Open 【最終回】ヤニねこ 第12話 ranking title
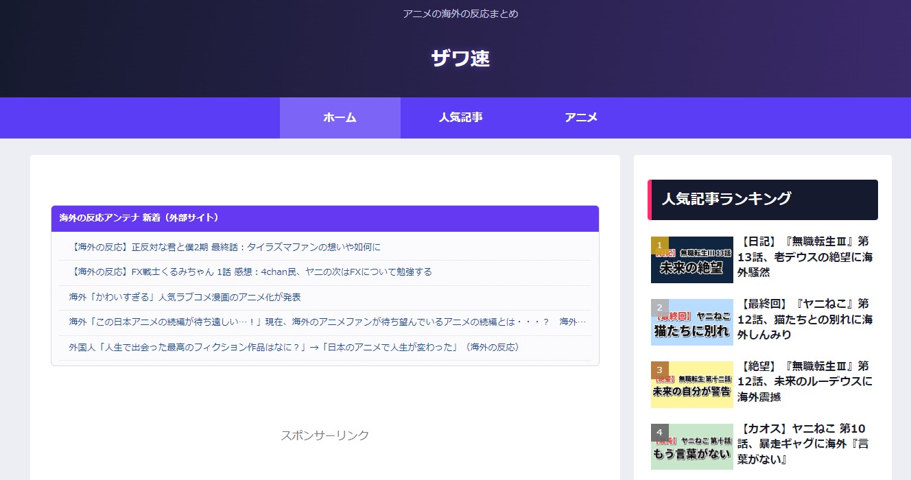The width and height of the screenshot is (911, 480). pos(806,319)
